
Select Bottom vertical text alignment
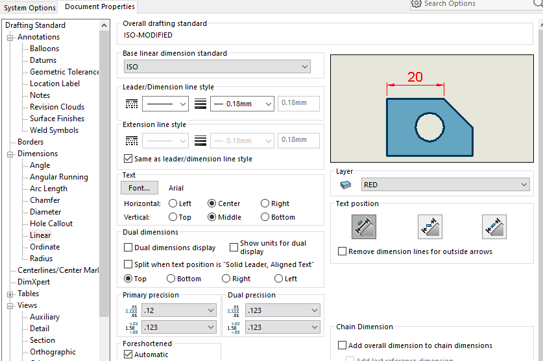[265, 217]
